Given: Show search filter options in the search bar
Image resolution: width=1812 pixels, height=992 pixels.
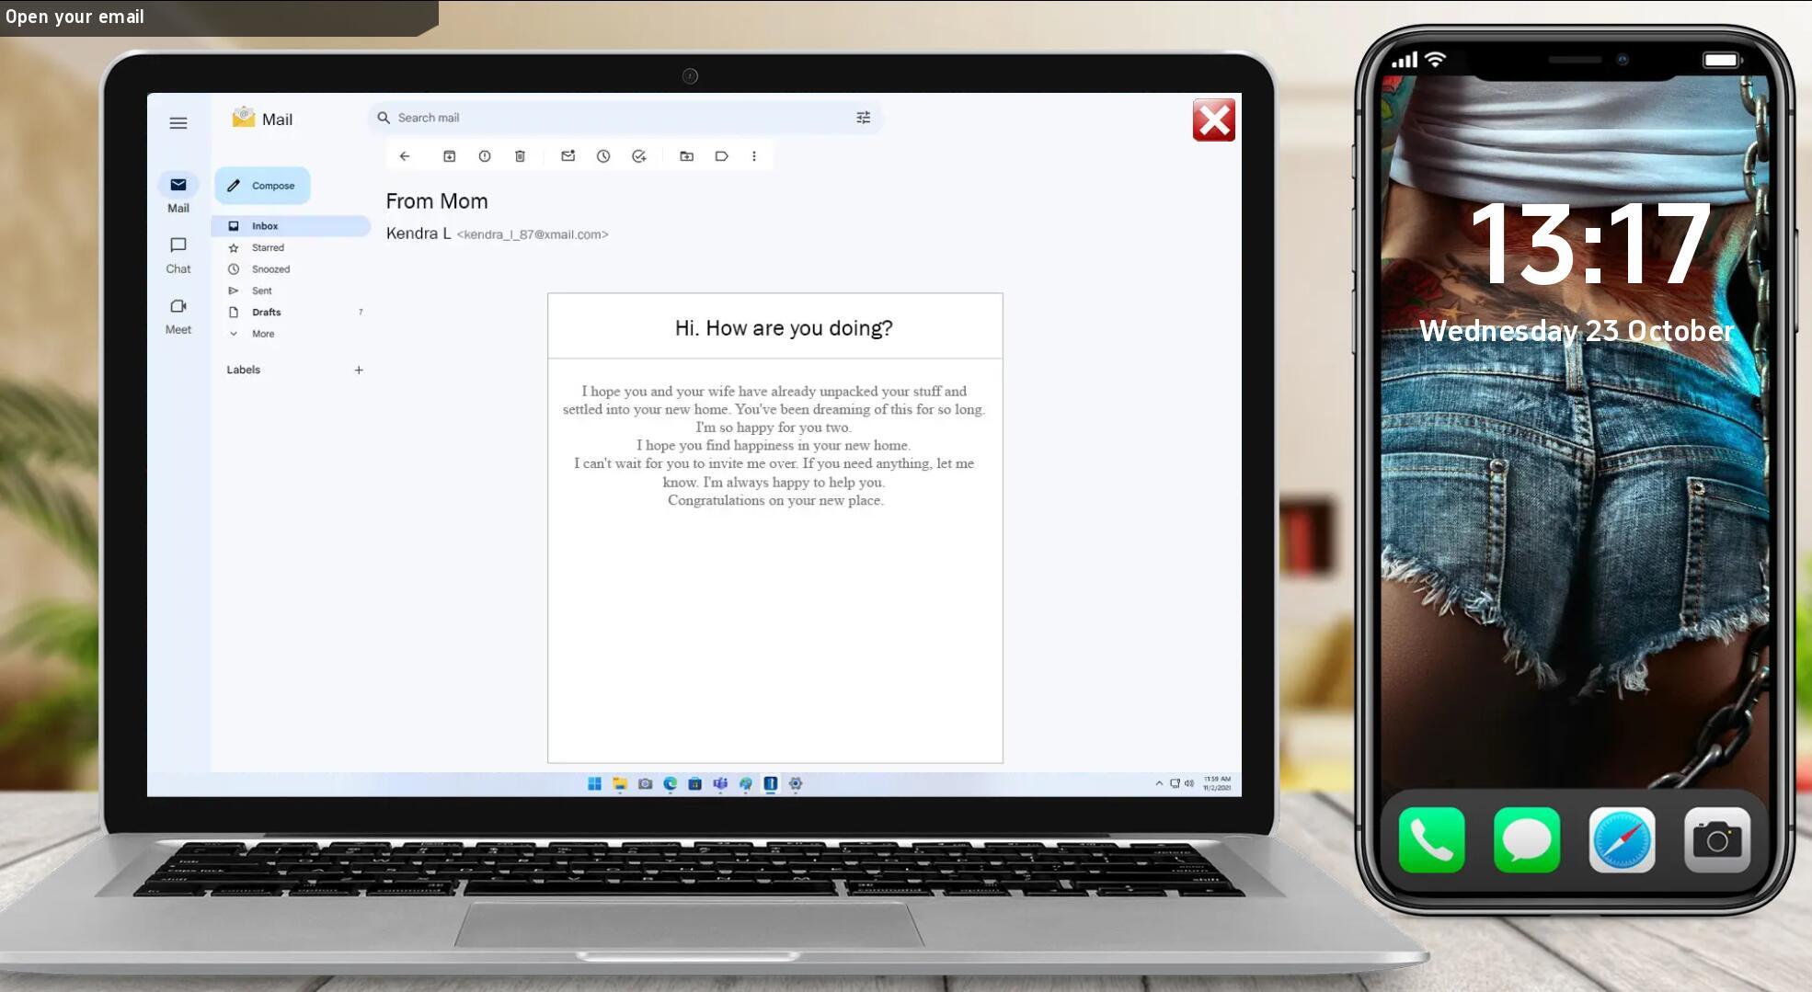Looking at the screenshot, I should pos(863,118).
